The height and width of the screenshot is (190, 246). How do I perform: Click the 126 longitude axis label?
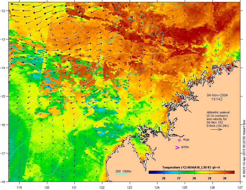212,187
